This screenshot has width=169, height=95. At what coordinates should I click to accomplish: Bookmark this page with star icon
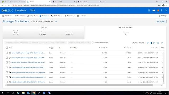click(x=159, y=5)
